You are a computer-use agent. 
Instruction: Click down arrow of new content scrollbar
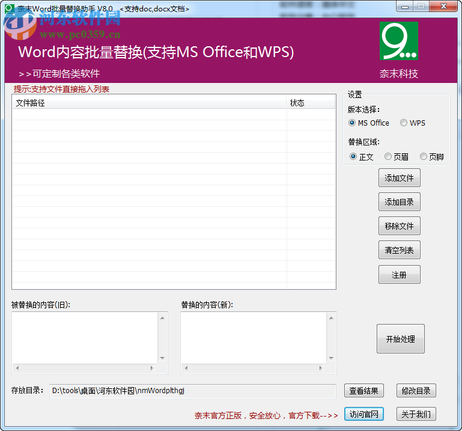[331, 358]
